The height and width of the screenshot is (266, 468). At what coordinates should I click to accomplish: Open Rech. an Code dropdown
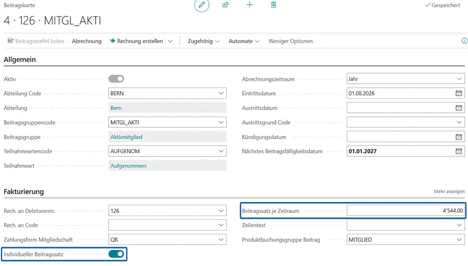(221, 225)
